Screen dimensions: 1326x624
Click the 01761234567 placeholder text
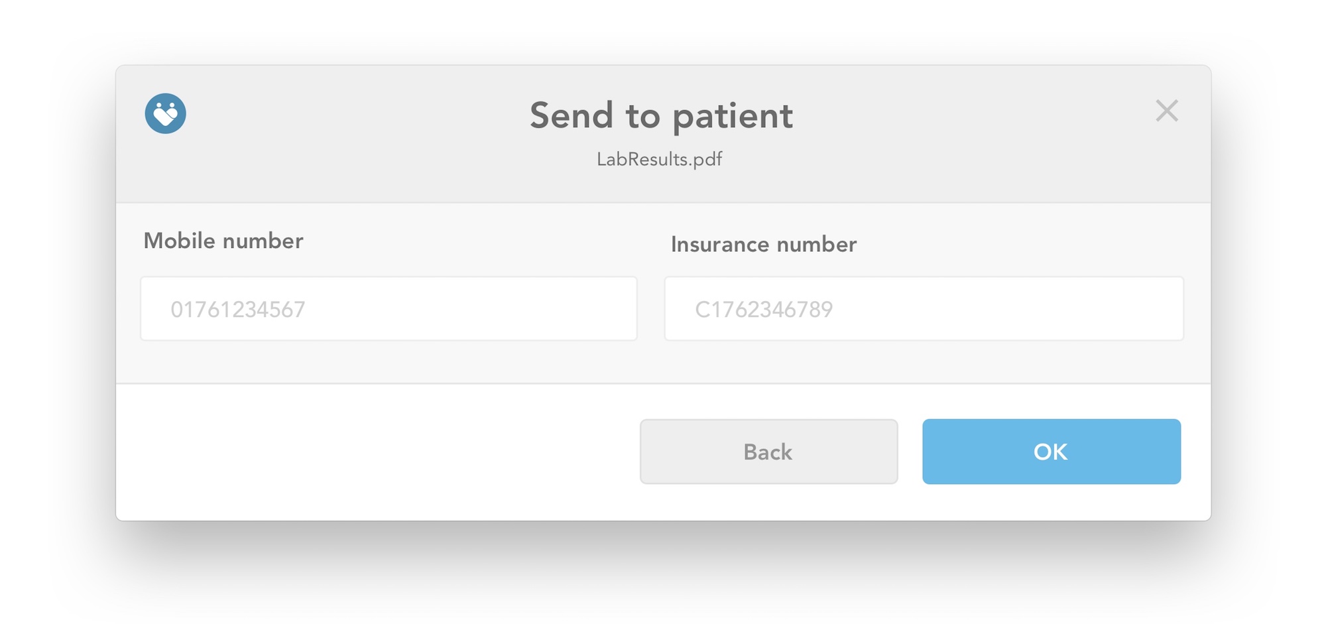(x=238, y=310)
